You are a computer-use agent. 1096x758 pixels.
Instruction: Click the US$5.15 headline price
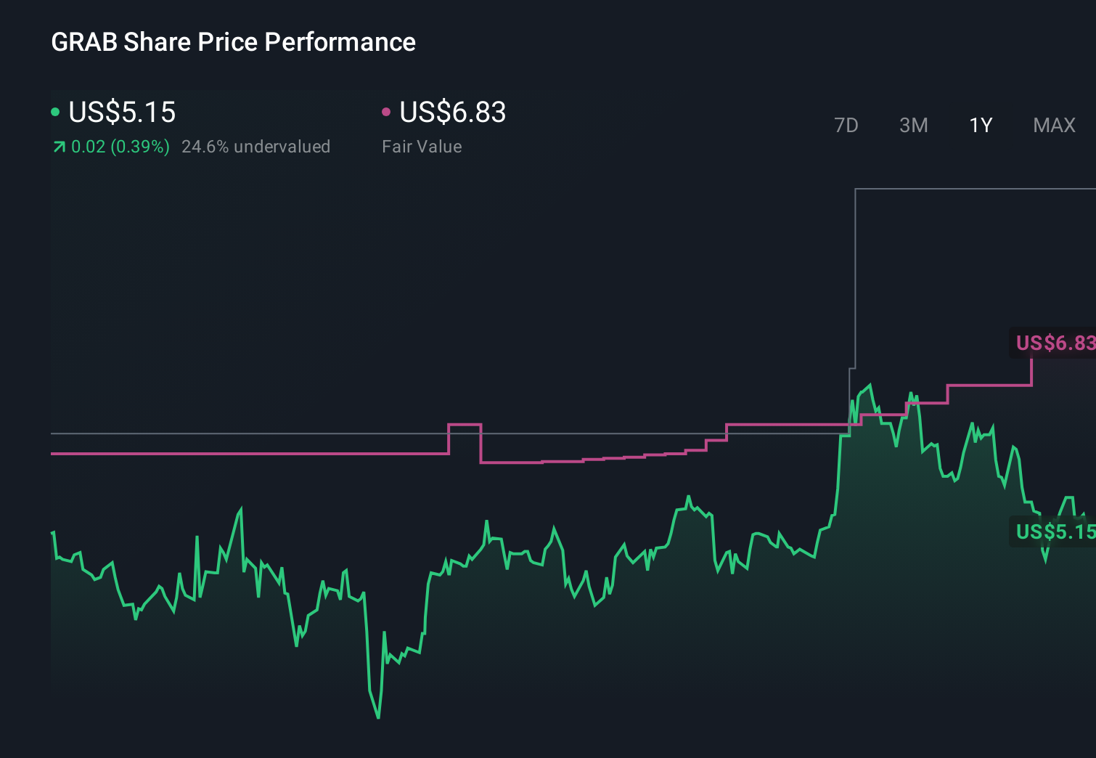tap(122, 113)
